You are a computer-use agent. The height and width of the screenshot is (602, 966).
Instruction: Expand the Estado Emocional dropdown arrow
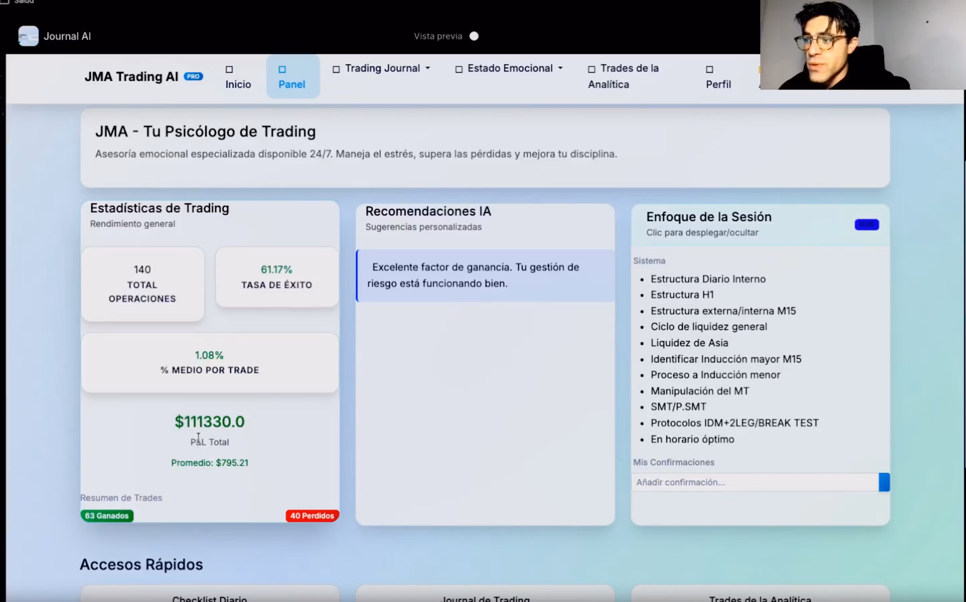point(560,68)
